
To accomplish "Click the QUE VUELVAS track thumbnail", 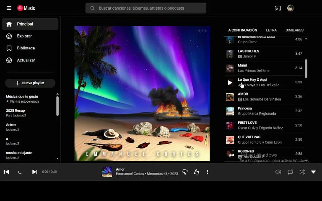I will [x=230, y=140].
